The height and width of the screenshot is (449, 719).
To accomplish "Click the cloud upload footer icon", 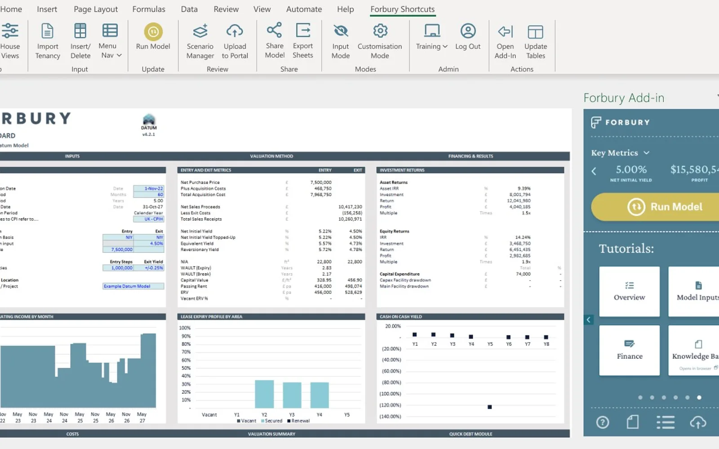I will pyautogui.click(x=698, y=422).
